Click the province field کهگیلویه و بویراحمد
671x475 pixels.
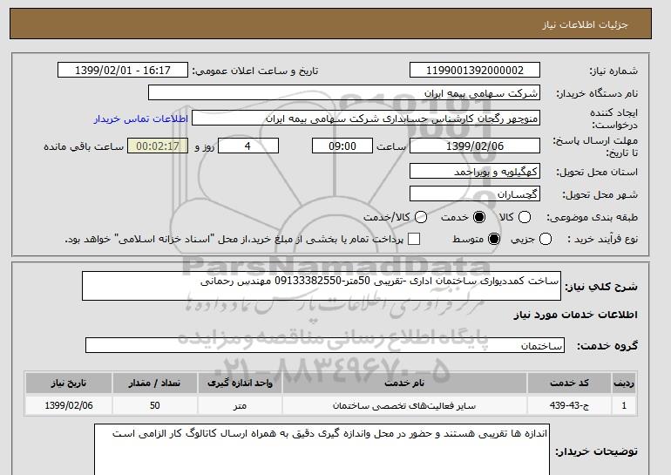point(475,171)
